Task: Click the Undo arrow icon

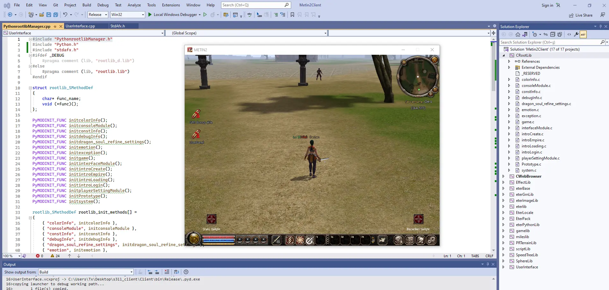Action: (65, 15)
